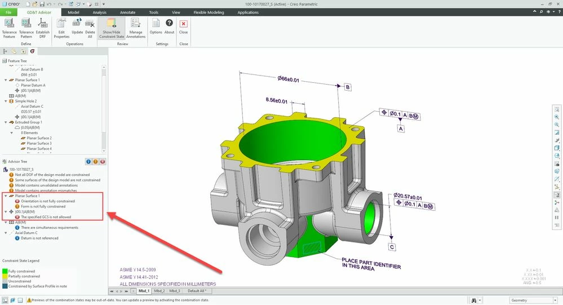
Task: Collapse Planar Surface 1 in Feature Tree
Action: [x=6, y=79]
